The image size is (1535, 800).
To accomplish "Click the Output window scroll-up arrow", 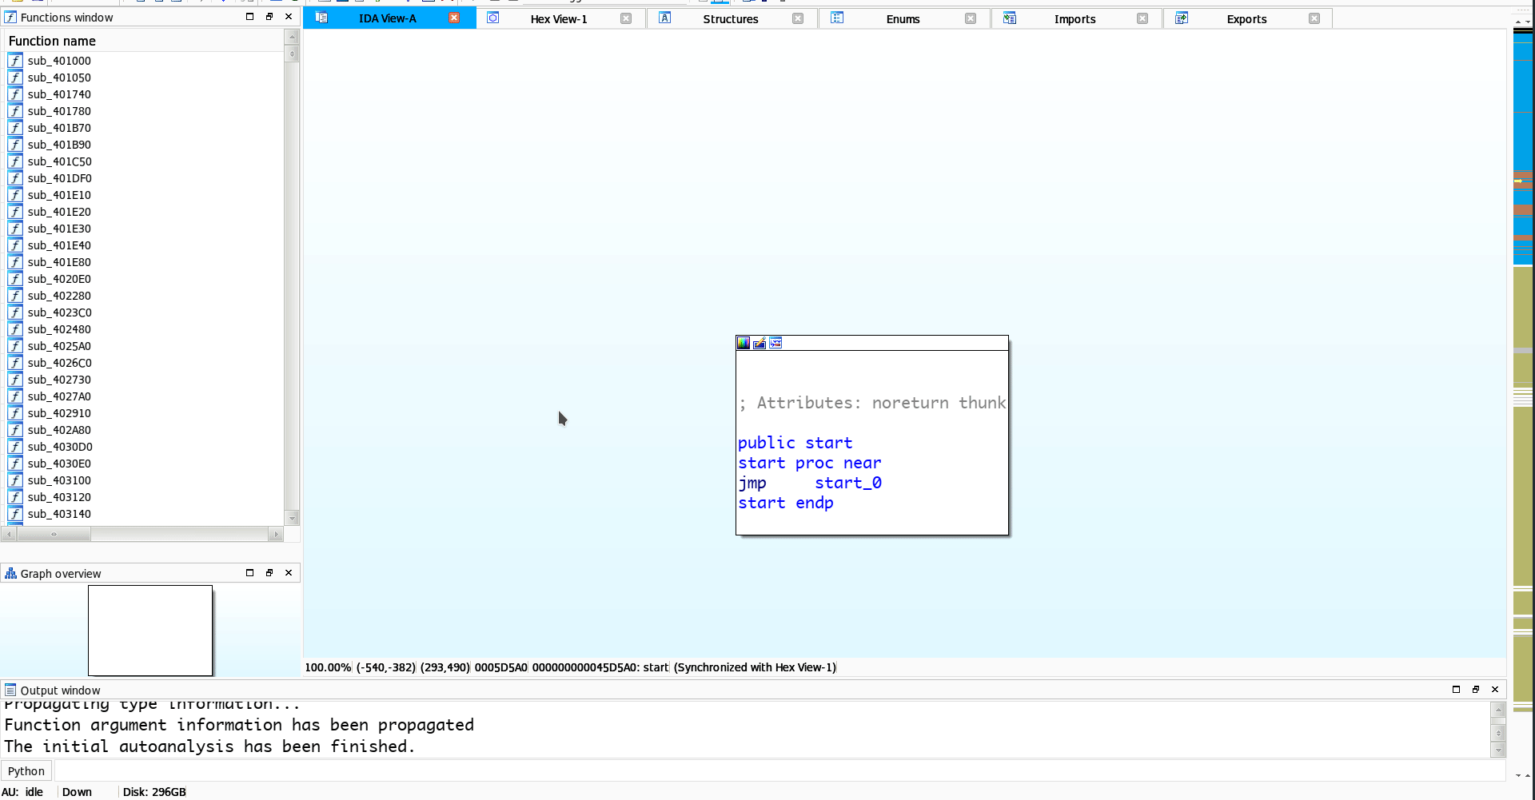I will pos(1498,710).
